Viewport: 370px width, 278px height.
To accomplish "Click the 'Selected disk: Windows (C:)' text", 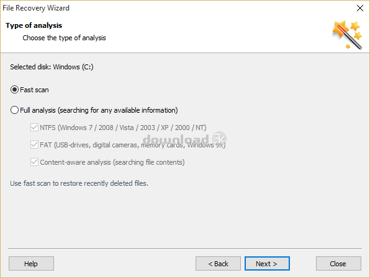I will [52, 67].
